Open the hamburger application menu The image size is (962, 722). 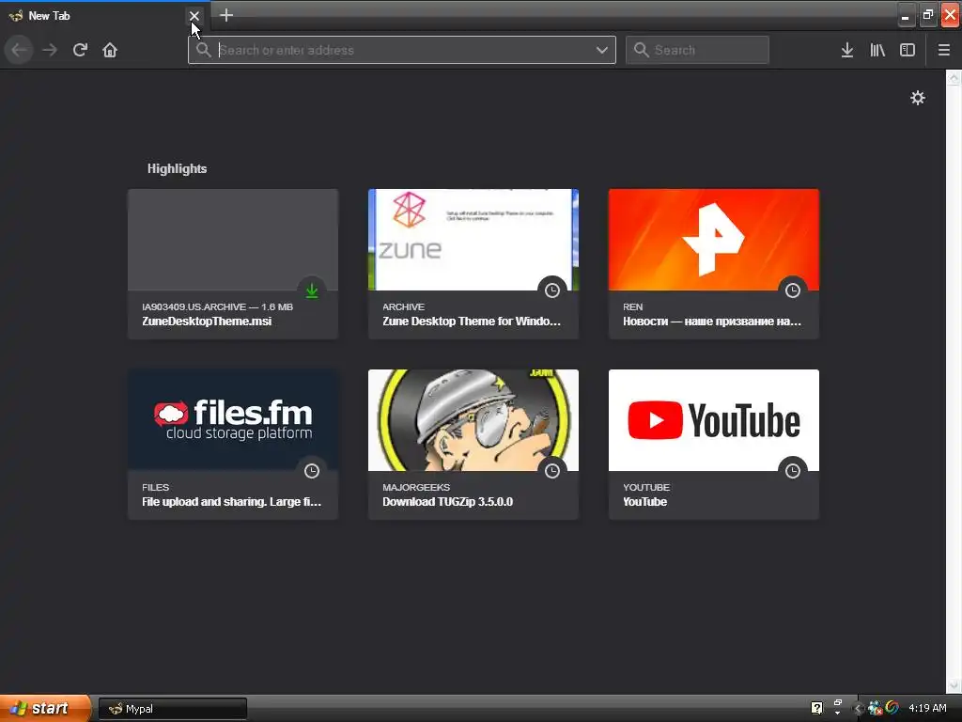944,50
